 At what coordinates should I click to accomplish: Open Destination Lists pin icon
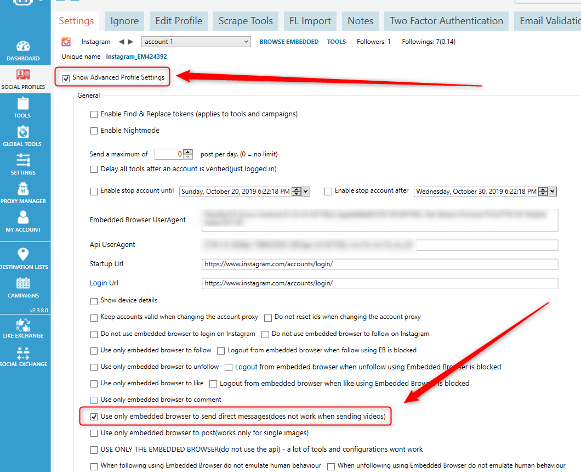[x=23, y=255]
